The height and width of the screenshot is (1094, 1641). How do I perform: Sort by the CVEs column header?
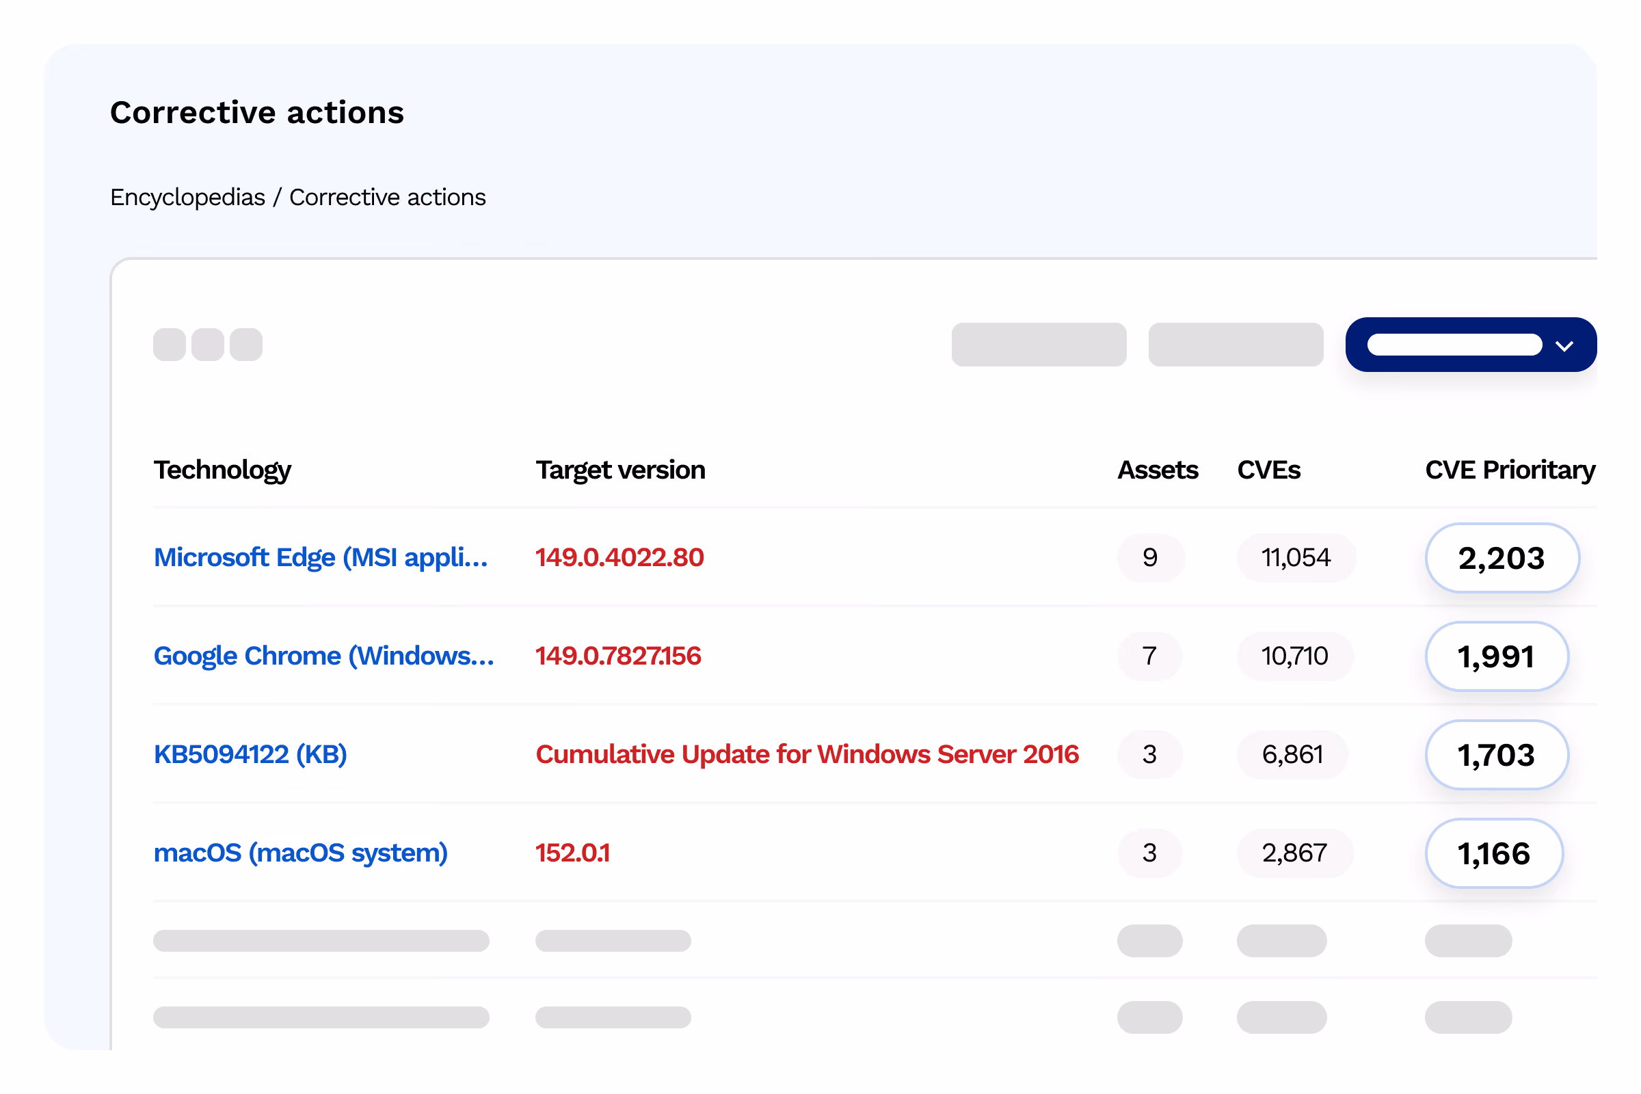coord(1269,470)
